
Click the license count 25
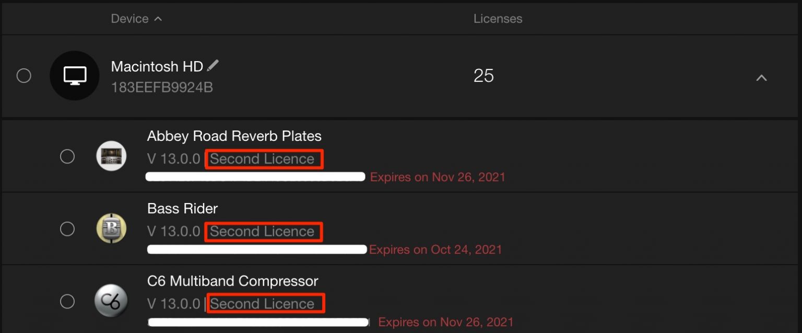(x=483, y=76)
